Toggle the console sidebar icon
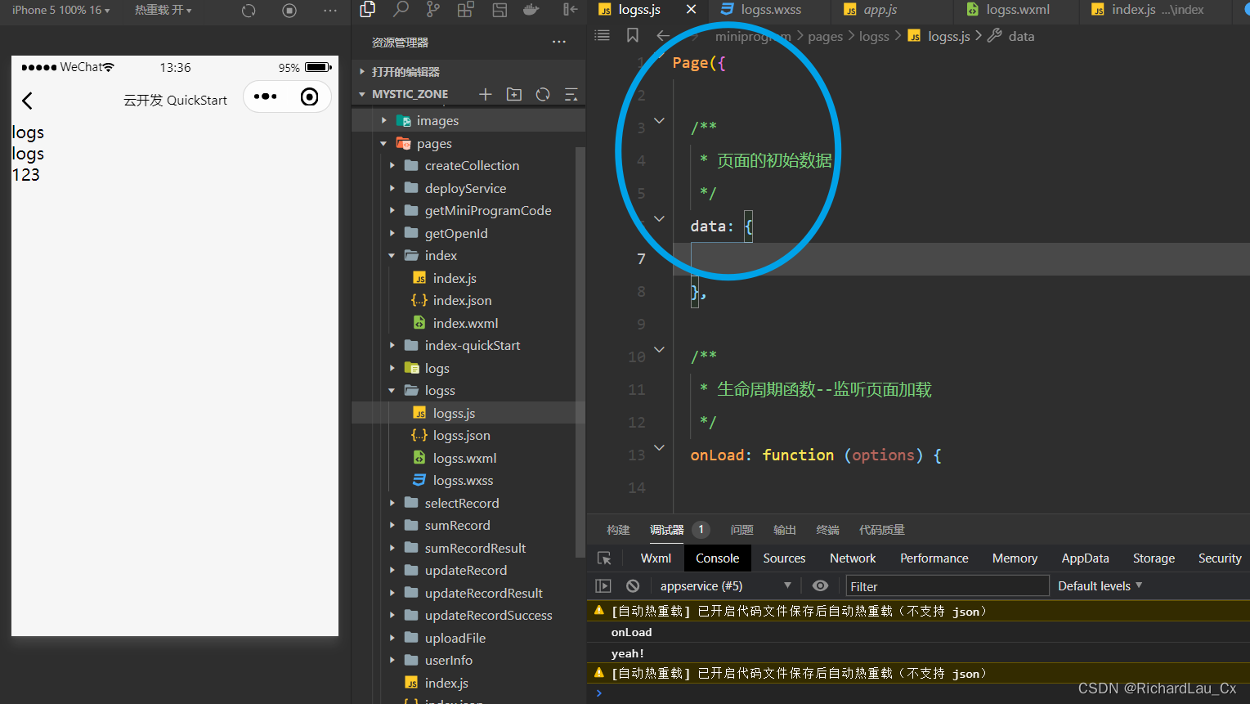 click(x=603, y=585)
